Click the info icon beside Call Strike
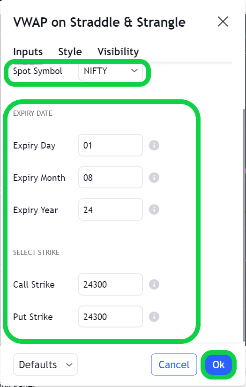 coord(154,284)
